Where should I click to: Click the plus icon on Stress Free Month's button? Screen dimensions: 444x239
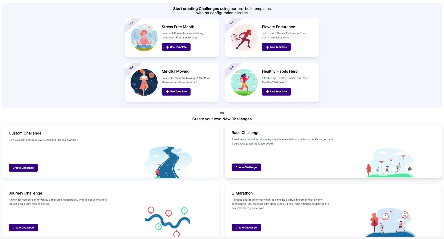(x=167, y=47)
